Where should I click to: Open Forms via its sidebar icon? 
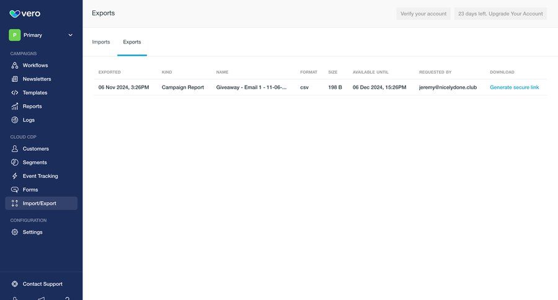point(15,190)
